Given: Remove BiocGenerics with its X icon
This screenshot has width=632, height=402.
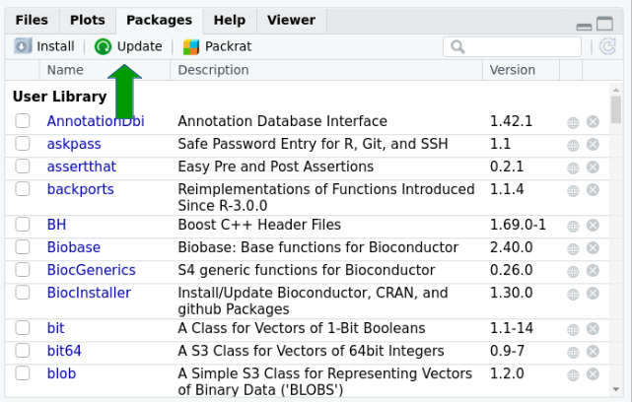Looking at the screenshot, I should click(593, 271).
